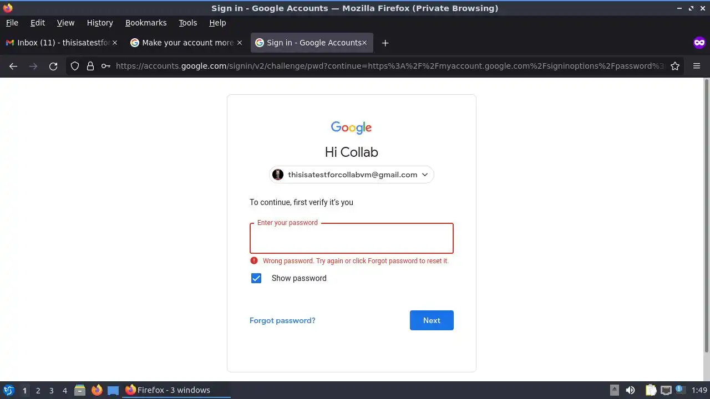Open the Help menu
Viewport: 710px width, 399px height.
pyautogui.click(x=217, y=23)
